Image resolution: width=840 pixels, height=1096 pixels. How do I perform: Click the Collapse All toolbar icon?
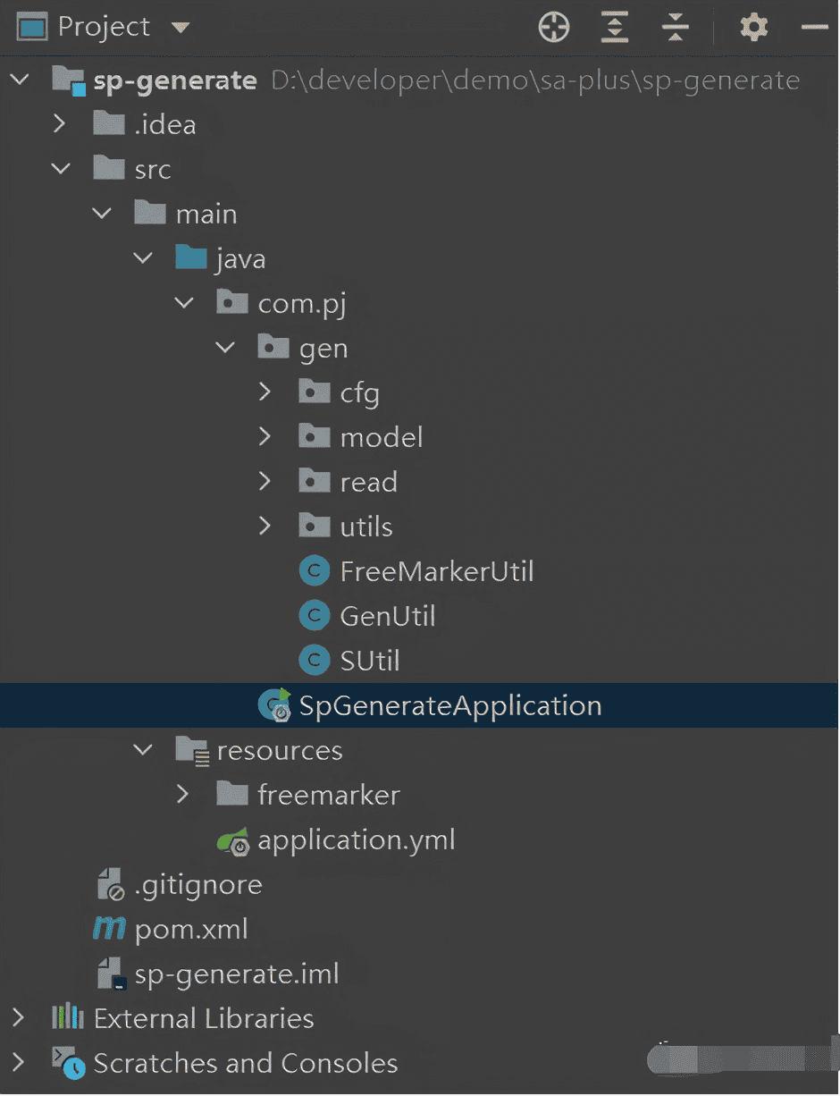point(676,28)
